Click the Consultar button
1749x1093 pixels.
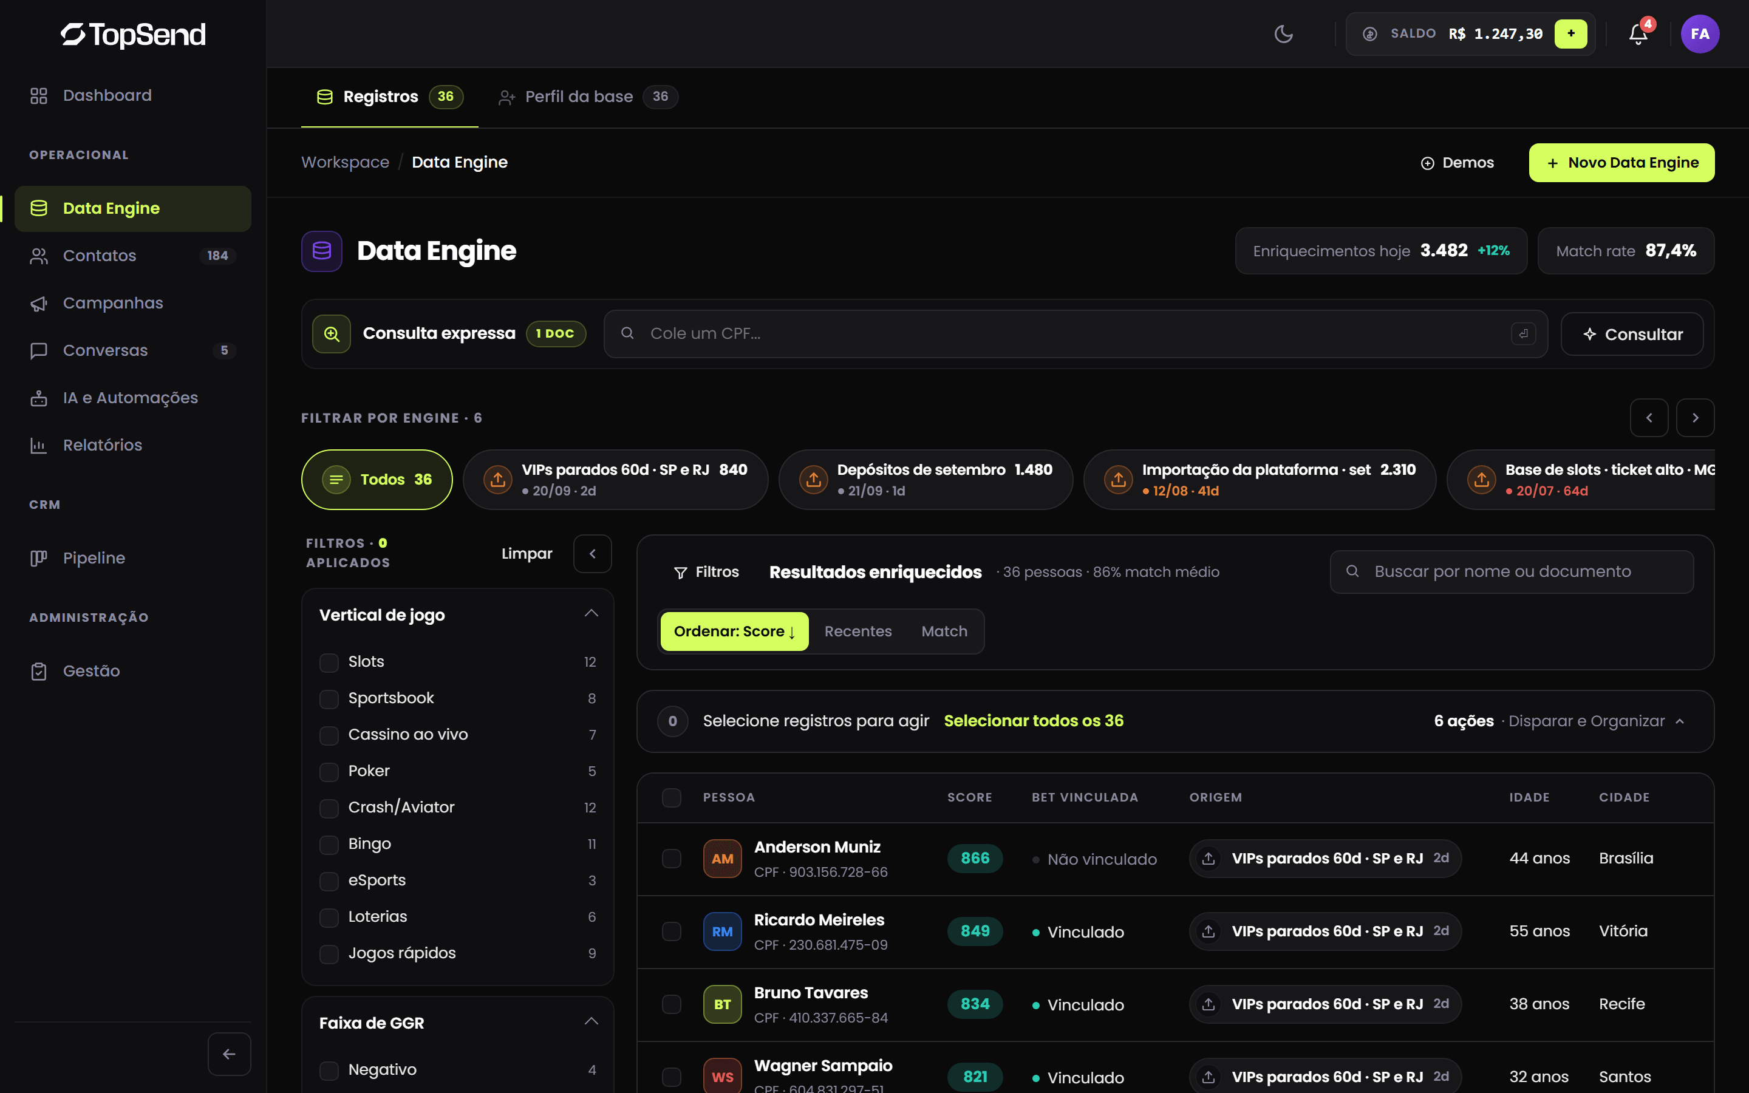click(1632, 334)
